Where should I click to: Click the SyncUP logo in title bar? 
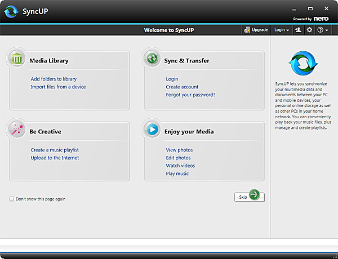click(11, 11)
